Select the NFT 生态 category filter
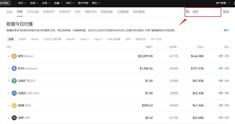The width and height of the screenshot is (235, 124). 156,39
